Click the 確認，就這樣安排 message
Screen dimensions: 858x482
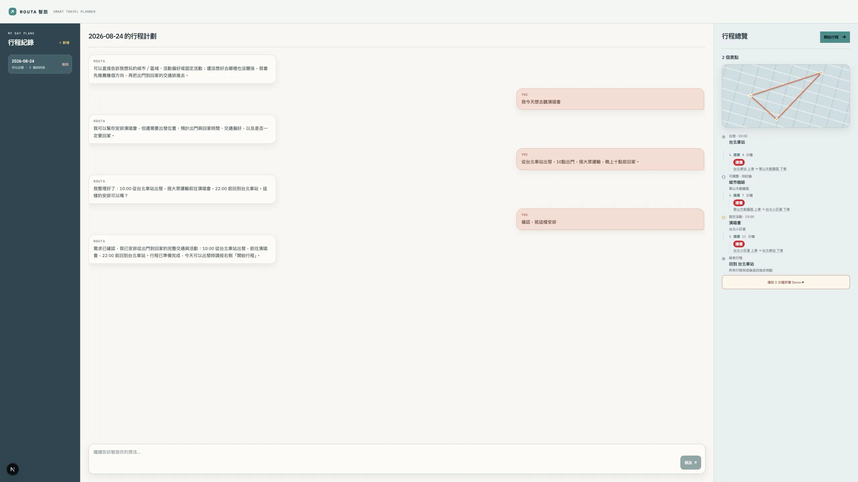pyautogui.click(x=610, y=219)
